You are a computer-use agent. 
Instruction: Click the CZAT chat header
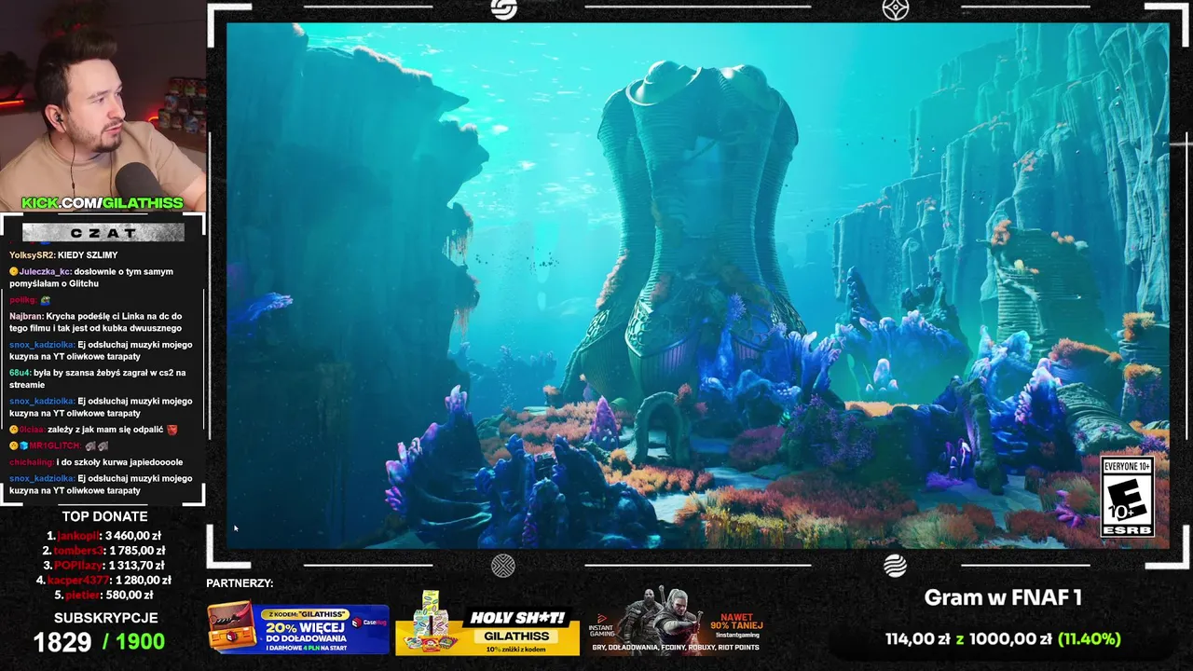(x=103, y=233)
